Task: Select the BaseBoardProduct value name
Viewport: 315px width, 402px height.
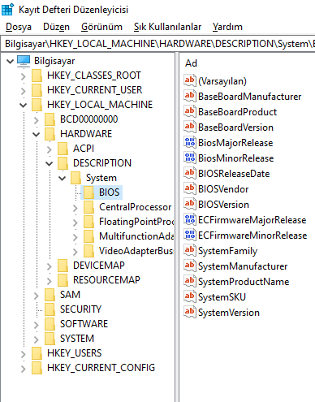Action: tap(237, 112)
